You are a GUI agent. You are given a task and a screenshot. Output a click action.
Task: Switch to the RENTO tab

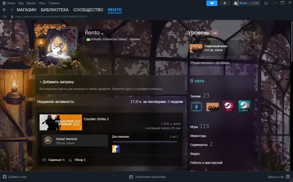[115, 10]
